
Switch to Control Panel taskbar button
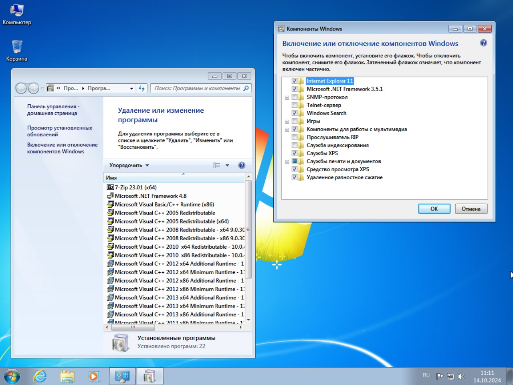(x=122, y=376)
